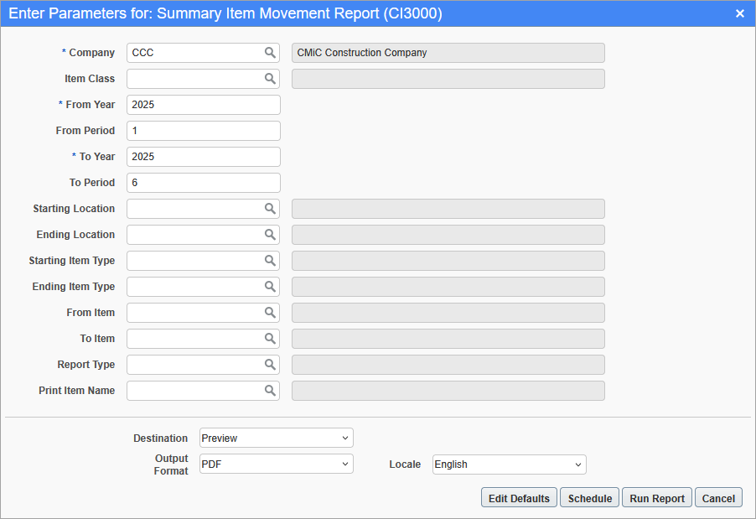Open the Locale language dropdown

click(x=508, y=464)
